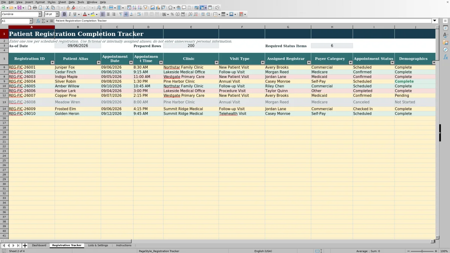Click column header E

click(x=191, y=27)
